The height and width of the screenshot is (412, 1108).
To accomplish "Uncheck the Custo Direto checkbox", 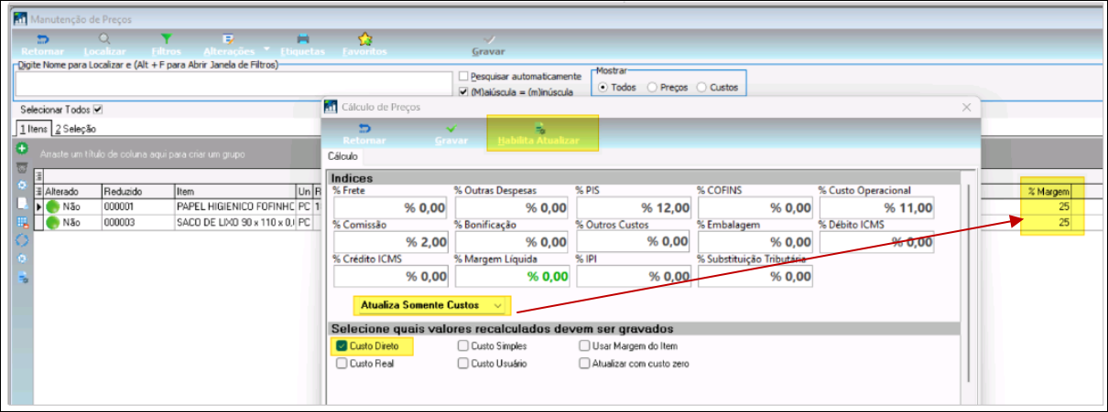I will coord(342,346).
